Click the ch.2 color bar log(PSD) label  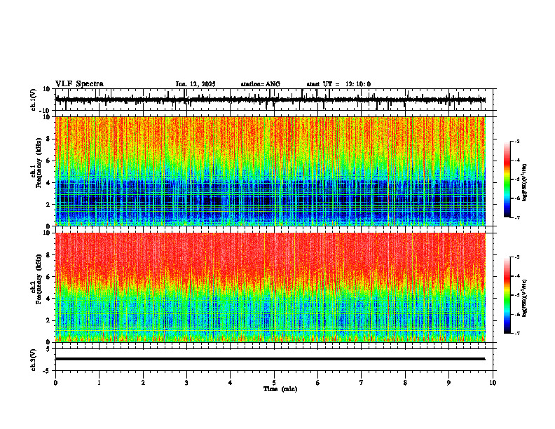point(525,299)
